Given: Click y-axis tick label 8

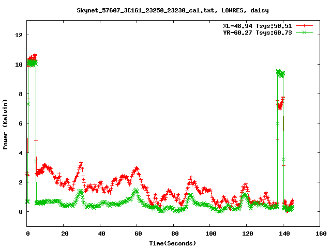Looking at the screenshot, I should [x=21, y=94].
